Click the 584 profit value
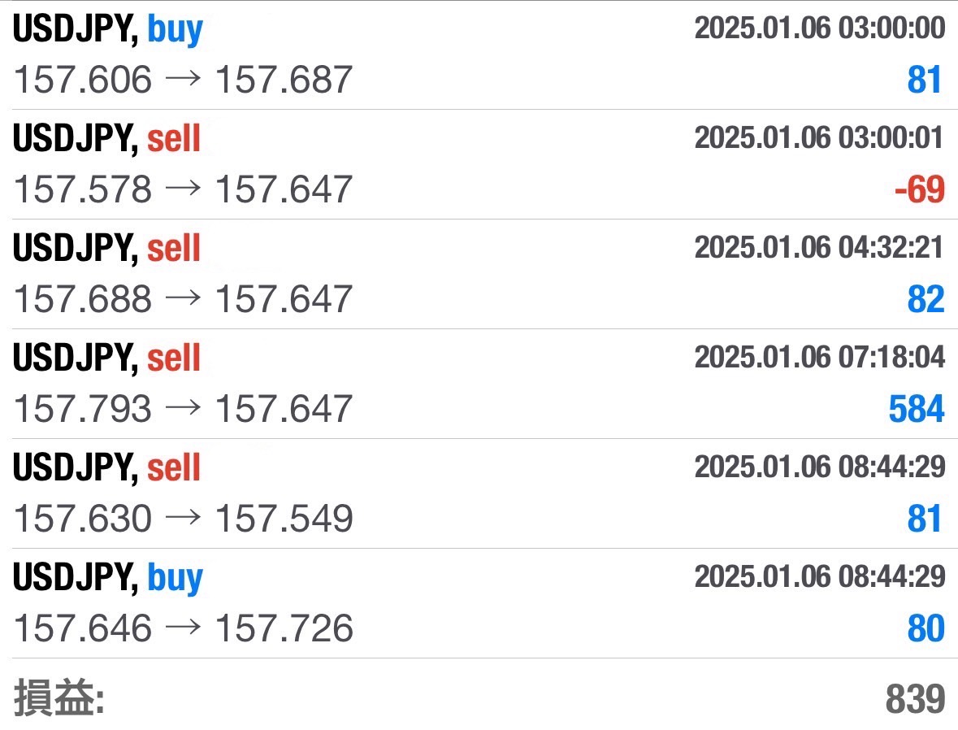 coord(916,409)
